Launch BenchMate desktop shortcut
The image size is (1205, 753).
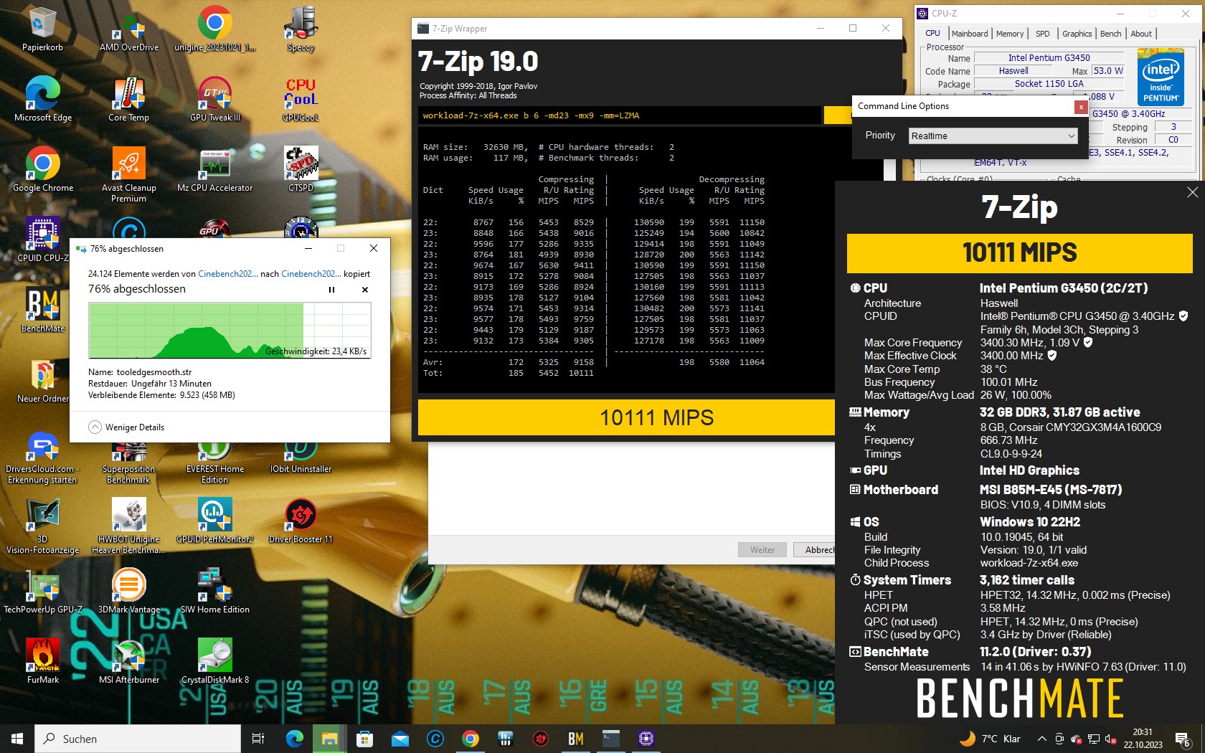42,310
